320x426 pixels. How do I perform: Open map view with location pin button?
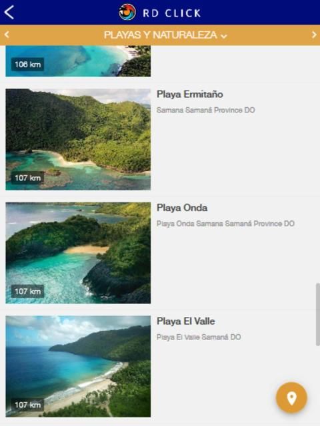(x=291, y=398)
